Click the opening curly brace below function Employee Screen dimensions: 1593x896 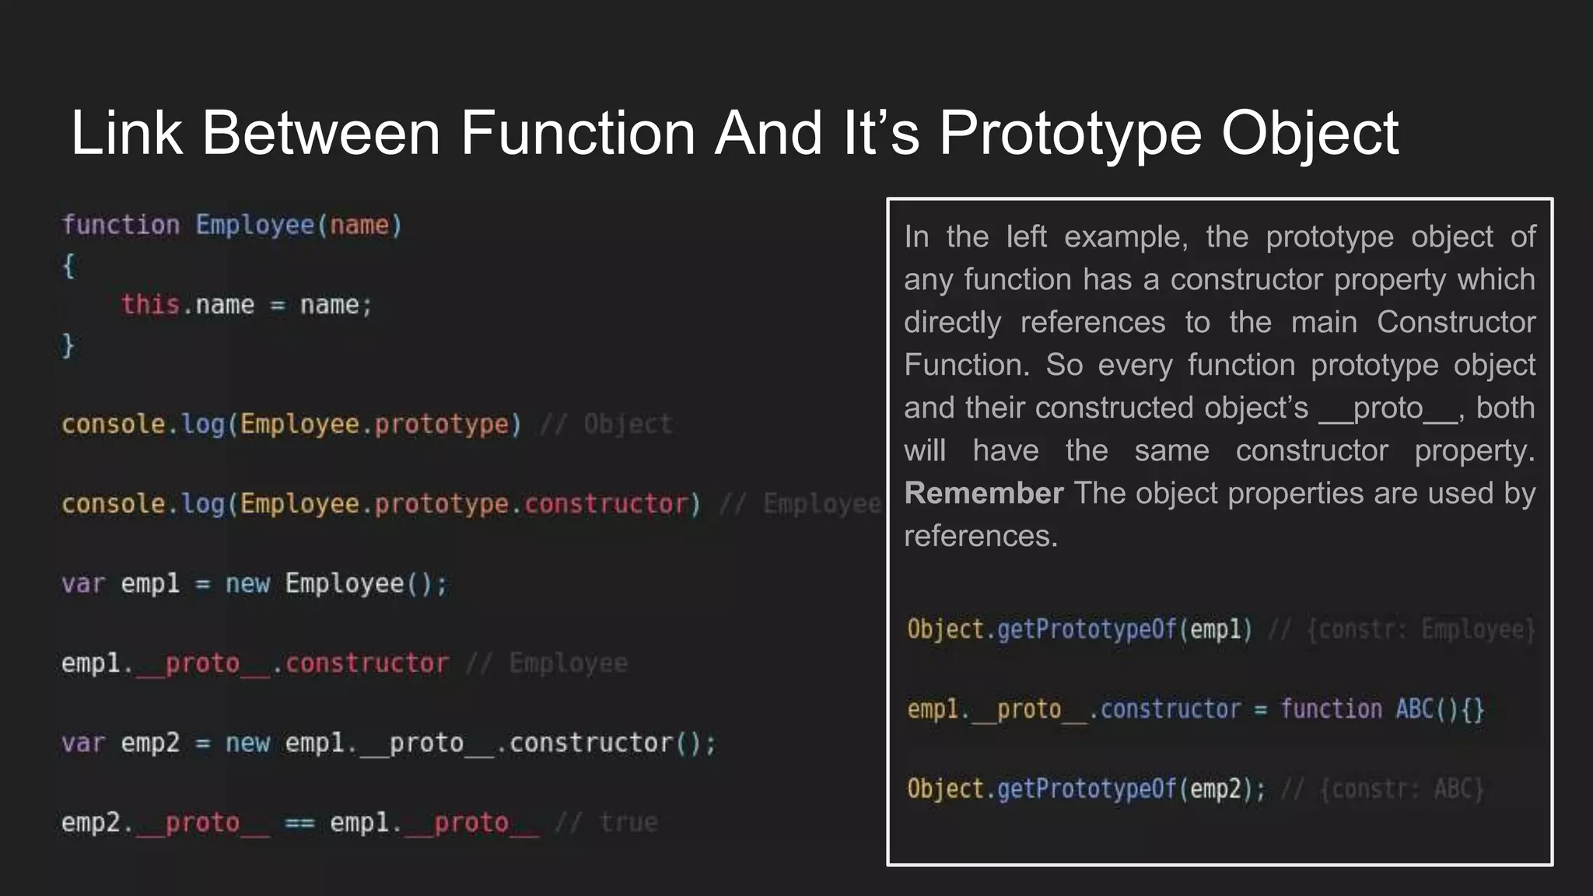[68, 265]
